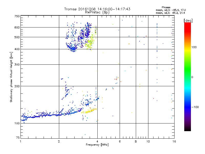The width and height of the screenshot is (205, 154).
Task: Click the '1' x-axis tick label
Action: coord(20,141)
